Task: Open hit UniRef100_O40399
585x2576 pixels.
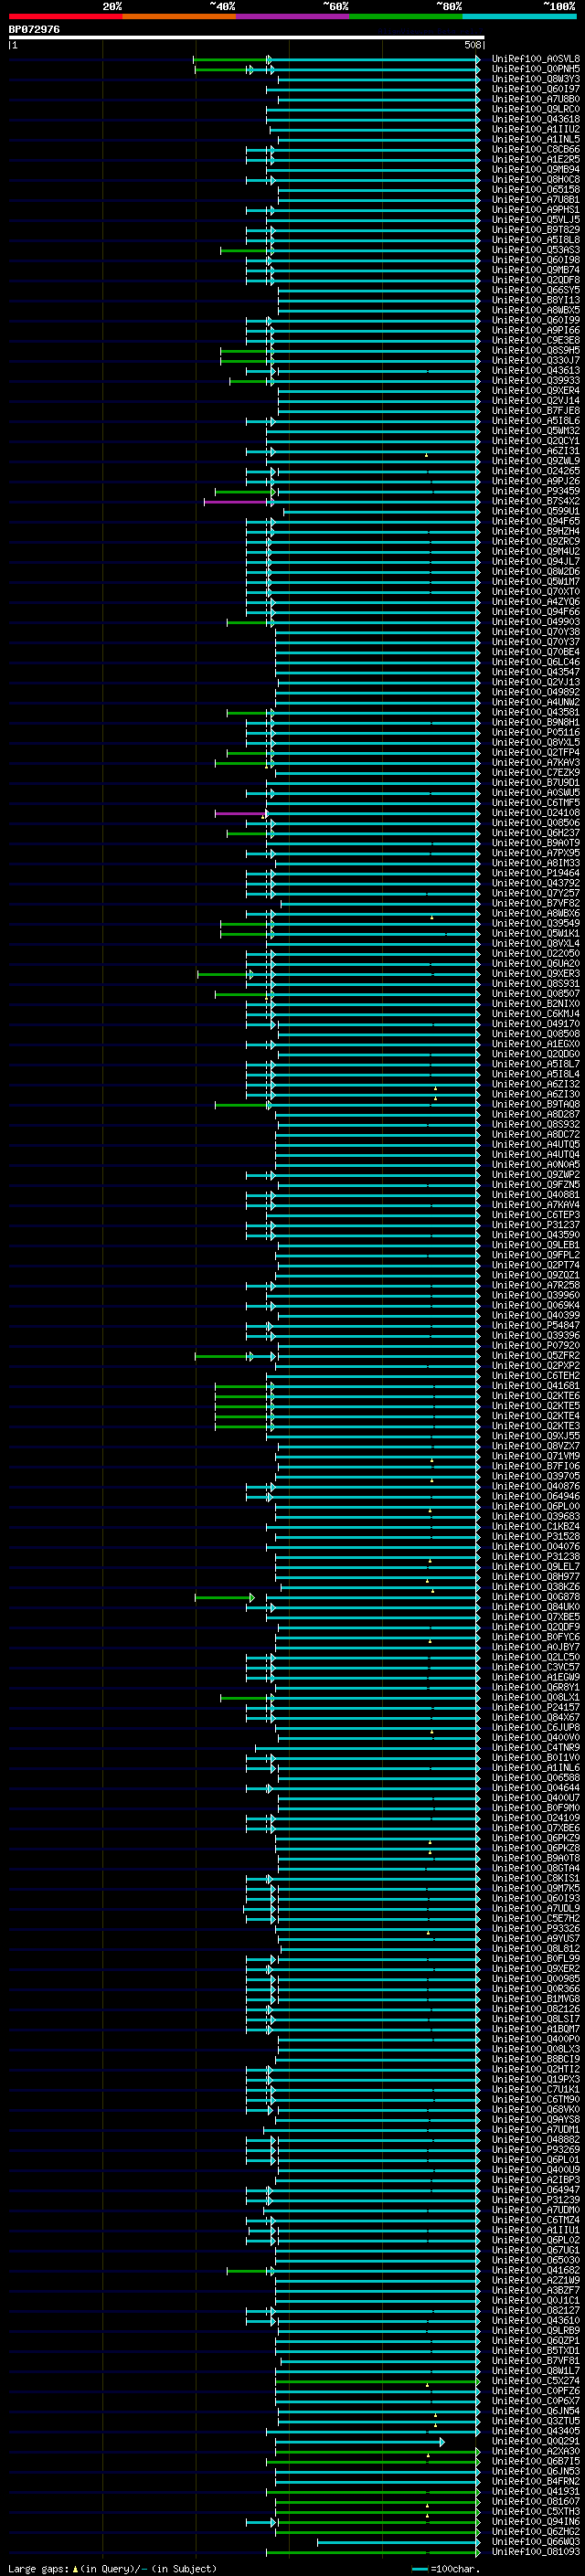Action: (536, 1316)
